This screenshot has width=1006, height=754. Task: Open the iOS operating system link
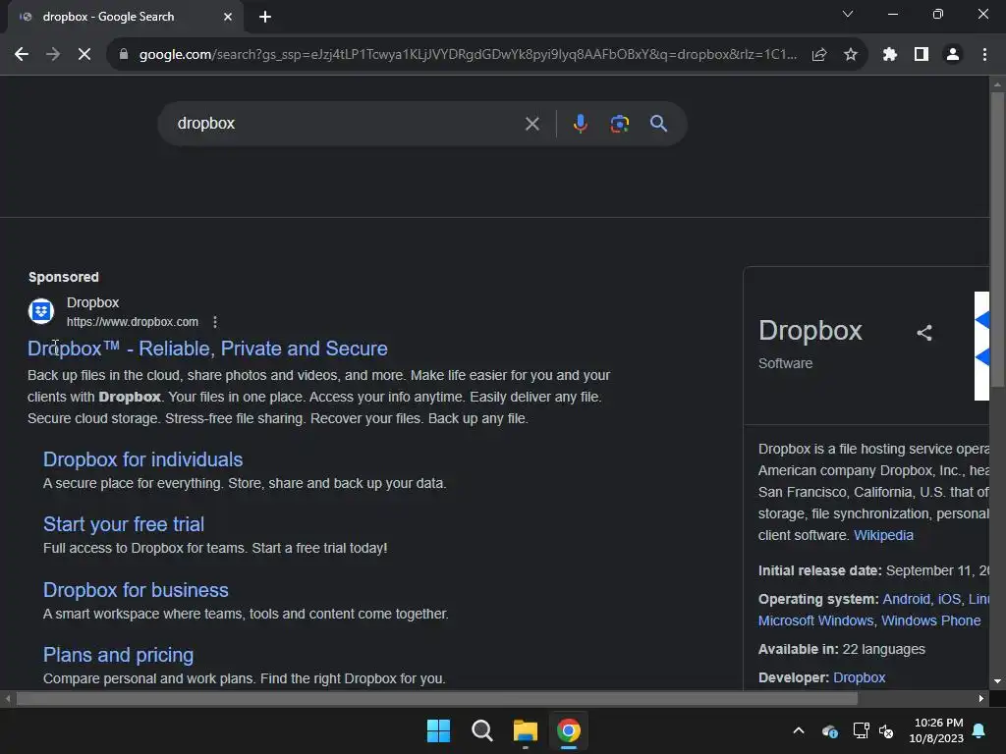click(x=949, y=599)
